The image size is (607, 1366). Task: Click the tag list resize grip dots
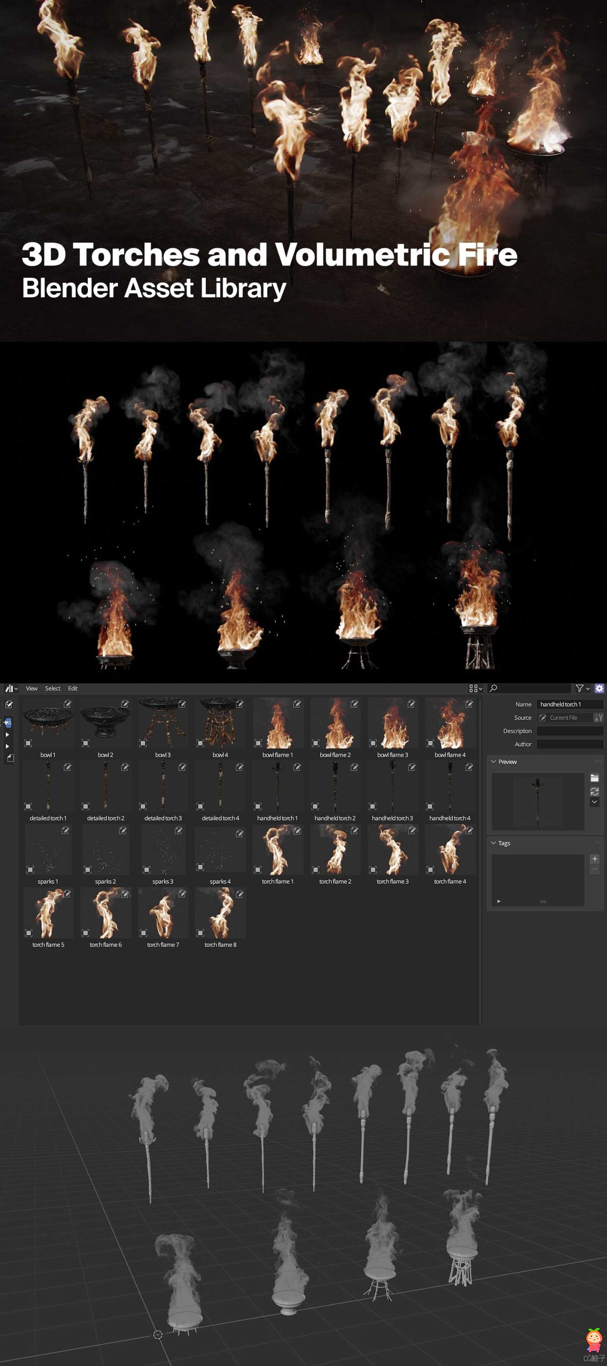click(x=543, y=901)
